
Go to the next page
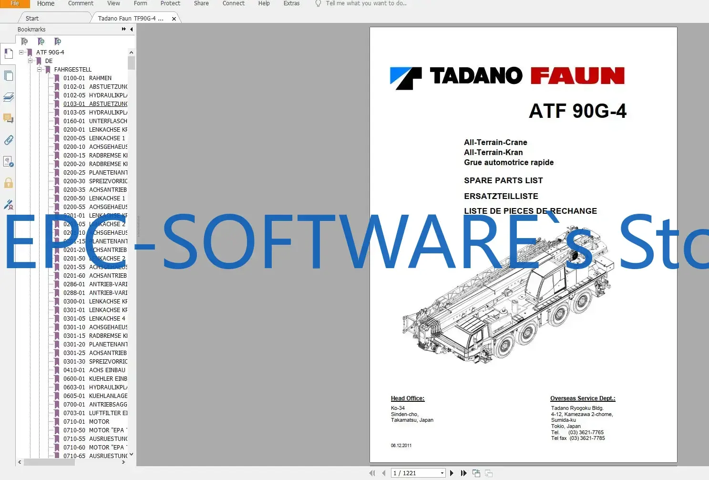pos(452,473)
